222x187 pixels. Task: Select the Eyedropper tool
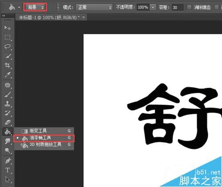(8, 75)
